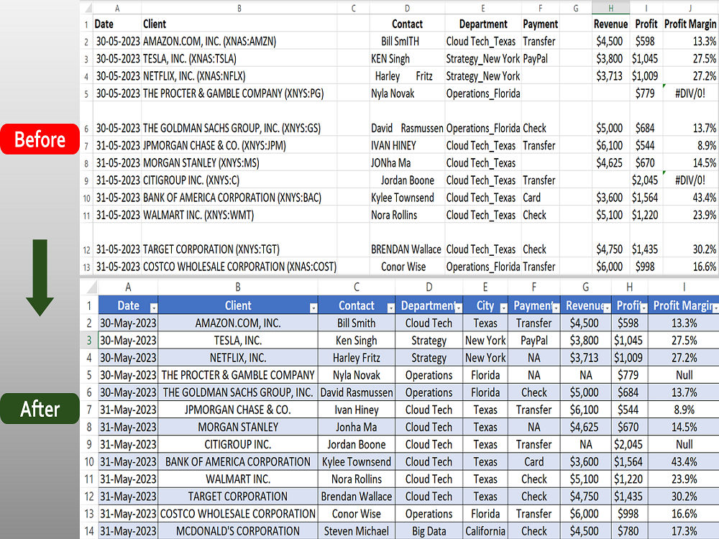Click 'Strategy_New York' cell in TESLA row
The width and height of the screenshot is (719, 539).
tap(483, 59)
